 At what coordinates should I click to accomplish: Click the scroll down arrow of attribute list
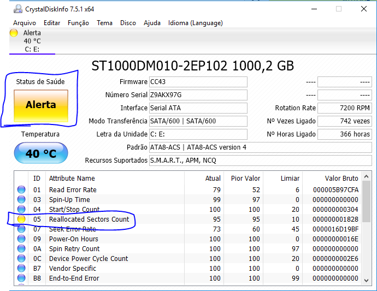[367, 281]
